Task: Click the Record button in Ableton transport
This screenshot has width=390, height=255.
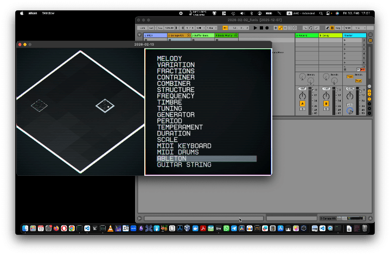Action: pyautogui.click(x=267, y=28)
